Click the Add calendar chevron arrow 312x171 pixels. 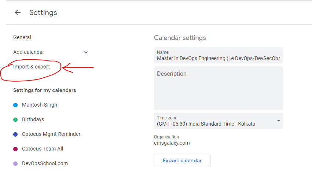(x=86, y=52)
